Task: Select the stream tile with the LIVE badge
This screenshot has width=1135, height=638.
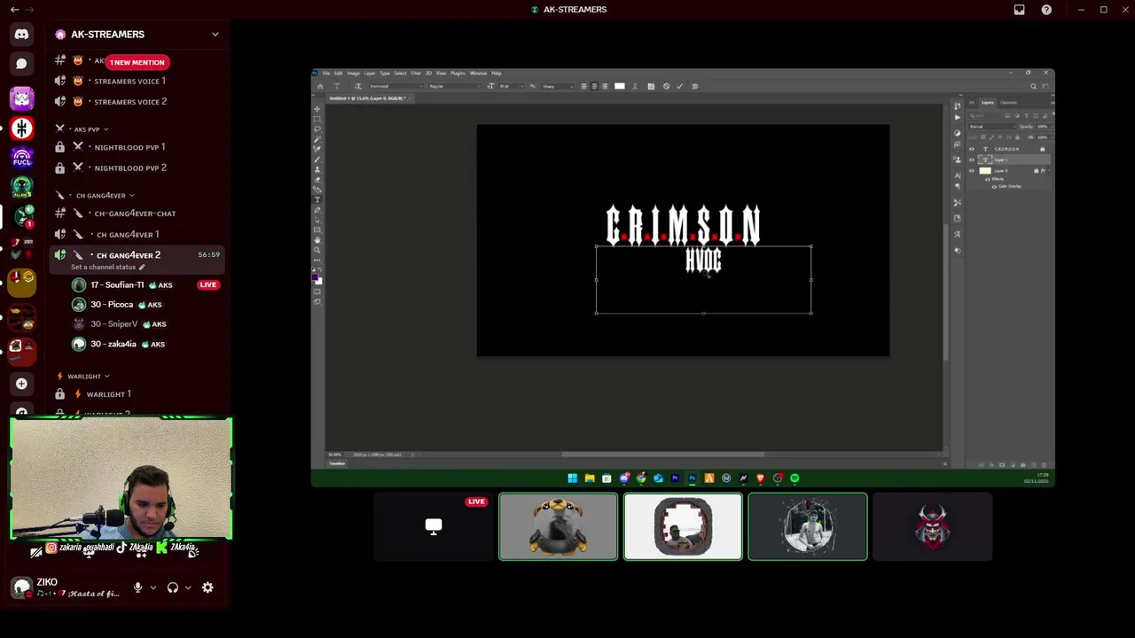Action: pyautogui.click(x=434, y=526)
